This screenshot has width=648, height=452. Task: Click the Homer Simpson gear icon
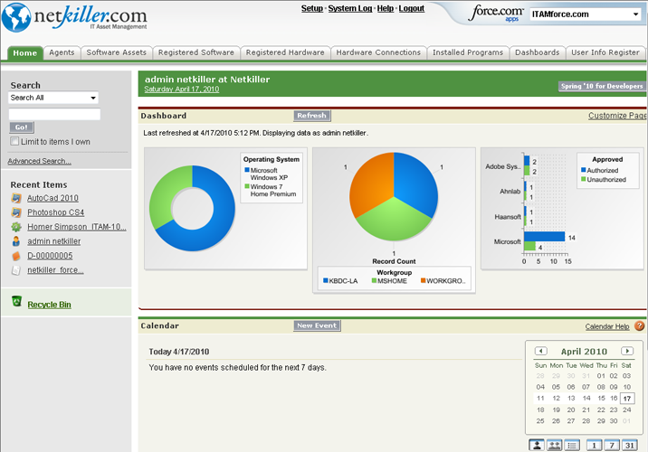16,227
